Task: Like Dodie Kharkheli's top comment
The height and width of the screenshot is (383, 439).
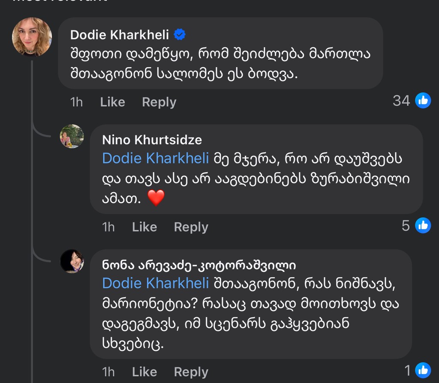Action: (112, 102)
